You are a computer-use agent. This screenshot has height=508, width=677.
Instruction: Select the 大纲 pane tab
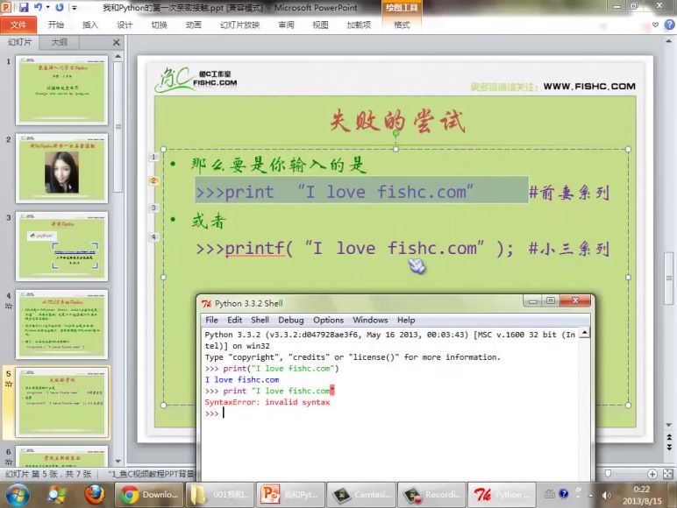[59, 42]
